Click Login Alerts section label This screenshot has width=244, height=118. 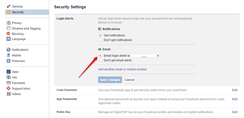pos(65,19)
